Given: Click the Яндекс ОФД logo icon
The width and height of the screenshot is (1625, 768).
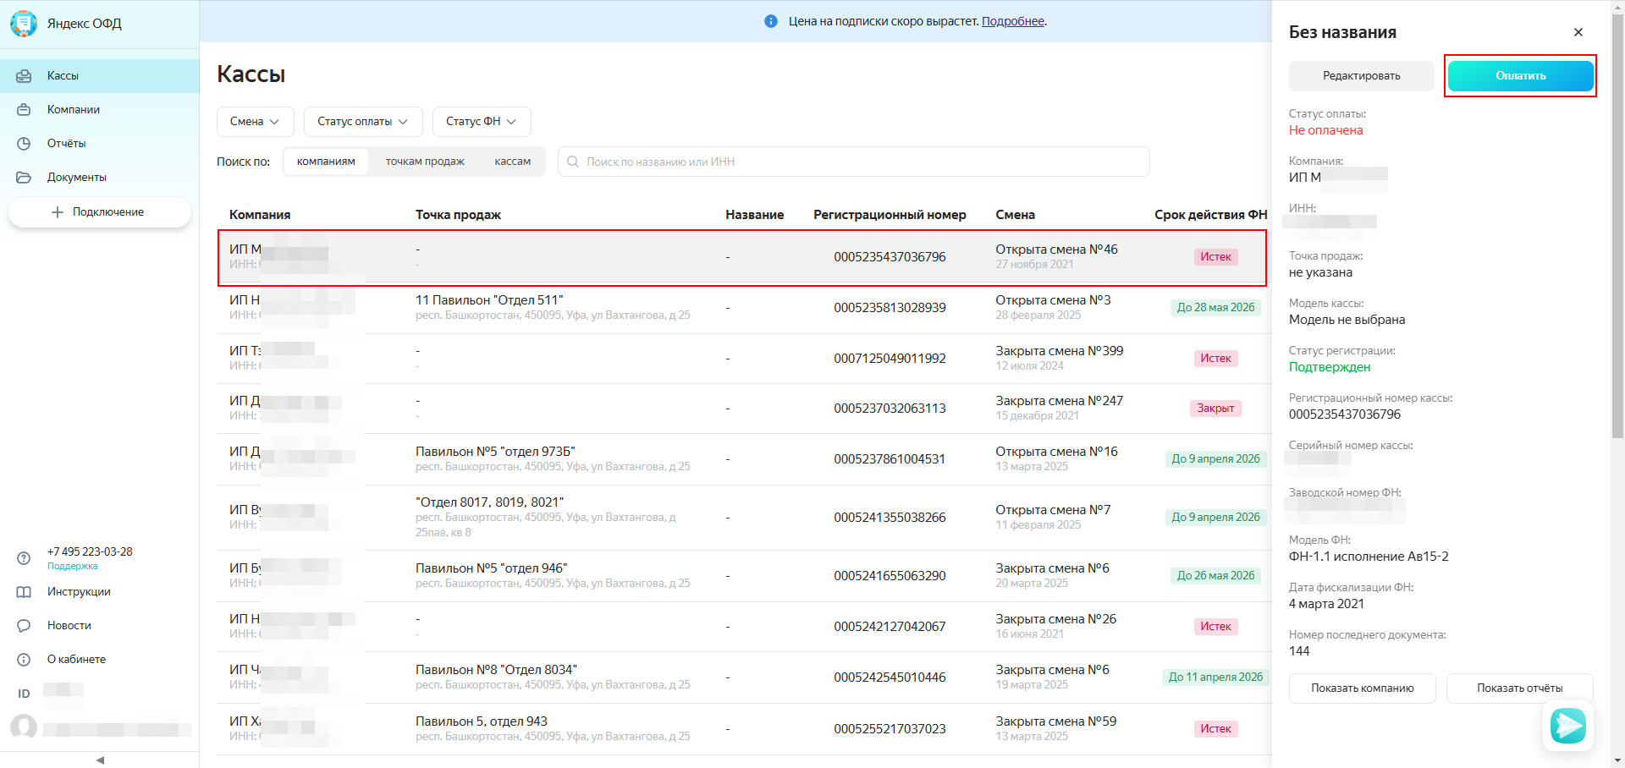Looking at the screenshot, I should pos(24,24).
